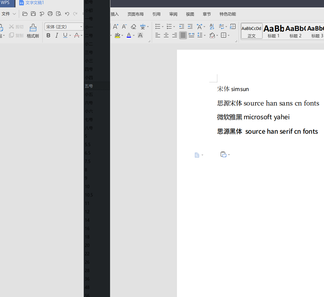Expand font color dropdown arrow
This screenshot has height=297, width=324.
134,36
